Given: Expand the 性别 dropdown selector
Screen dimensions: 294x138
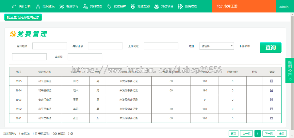Looking at the screenshot, I should (217, 46).
